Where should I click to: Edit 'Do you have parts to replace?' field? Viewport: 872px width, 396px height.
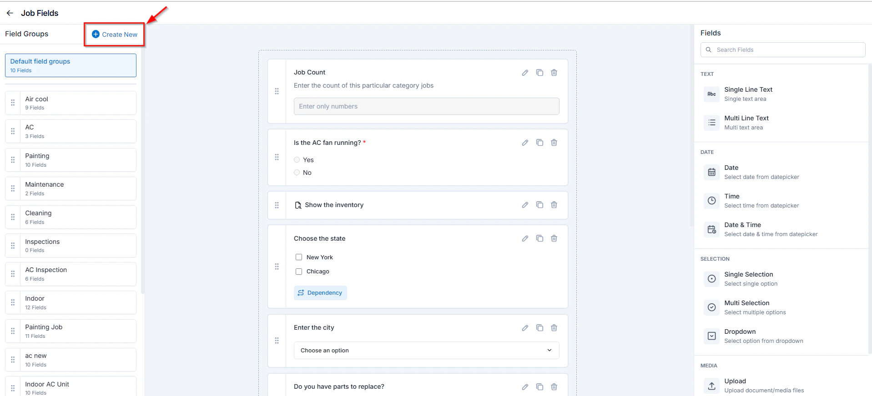(525, 387)
